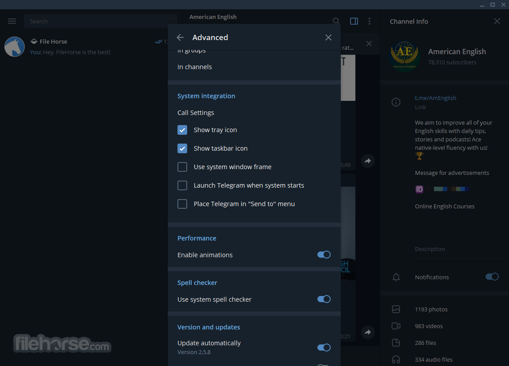Image resolution: width=509 pixels, height=366 pixels.
Task: Open the t.me/AmEnglish link
Action: click(x=435, y=98)
